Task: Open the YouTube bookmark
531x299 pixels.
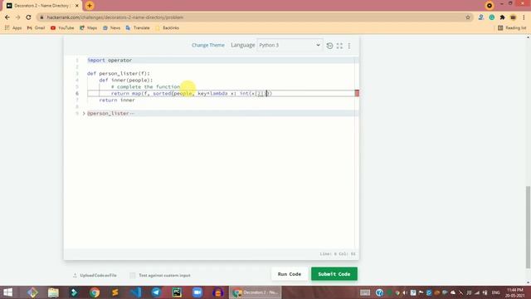Action: coord(62,27)
